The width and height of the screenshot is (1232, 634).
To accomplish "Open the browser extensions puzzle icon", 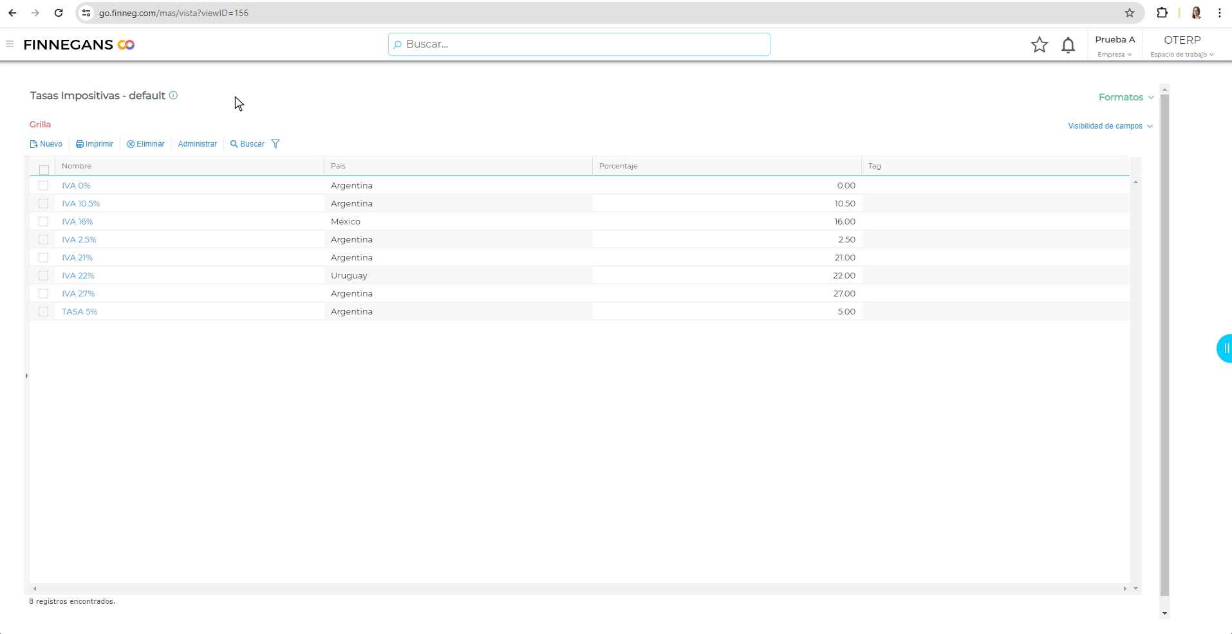I will click(x=1162, y=13).
